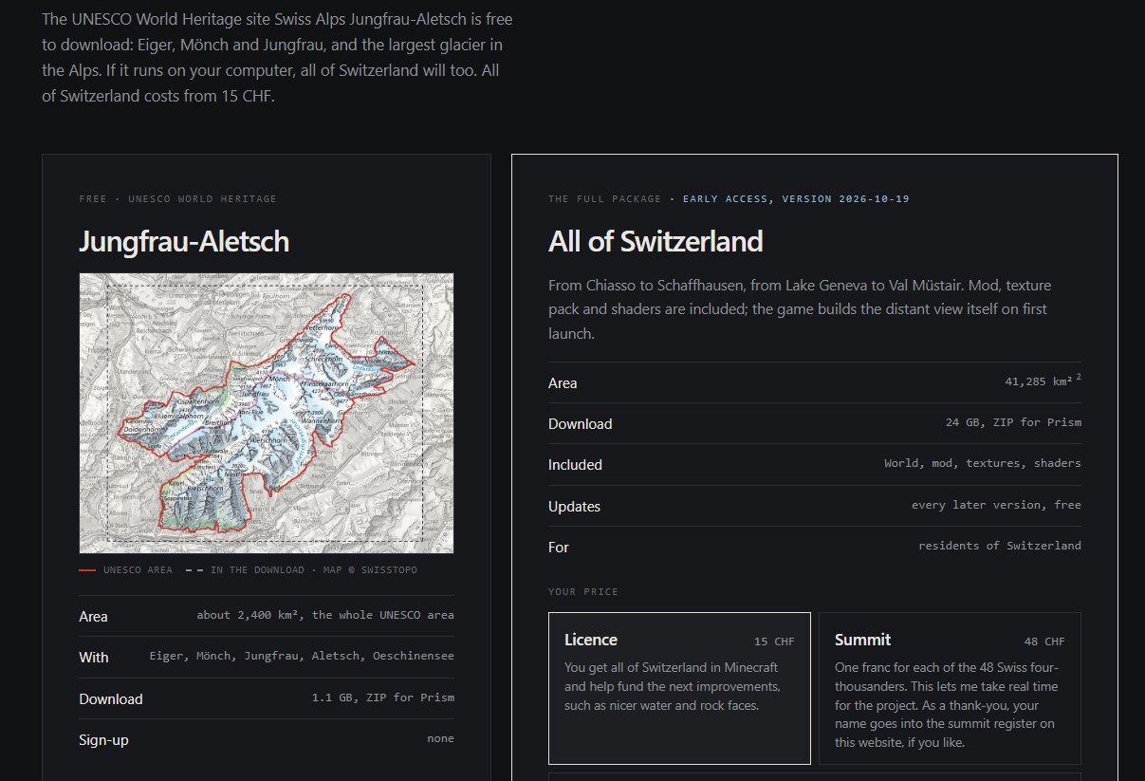Image resolution: width=1145 pixels, height=781 pixels.
Task: Click the "1.1 GB, ZIP for Prism" value
Action: coord(383,697)
